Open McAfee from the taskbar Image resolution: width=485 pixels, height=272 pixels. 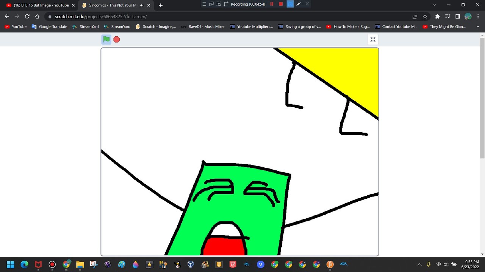38,264
